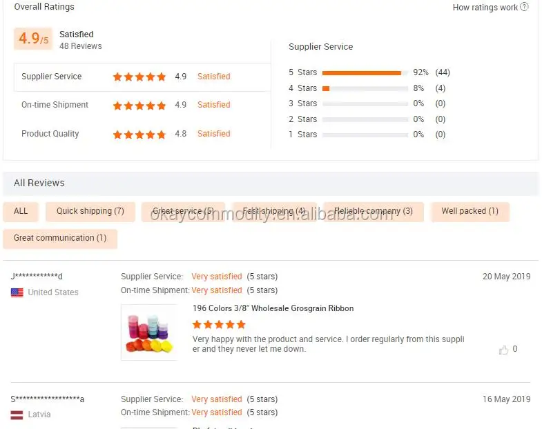
Task: Click the Latvia flag icon
Action: point(17,415)
